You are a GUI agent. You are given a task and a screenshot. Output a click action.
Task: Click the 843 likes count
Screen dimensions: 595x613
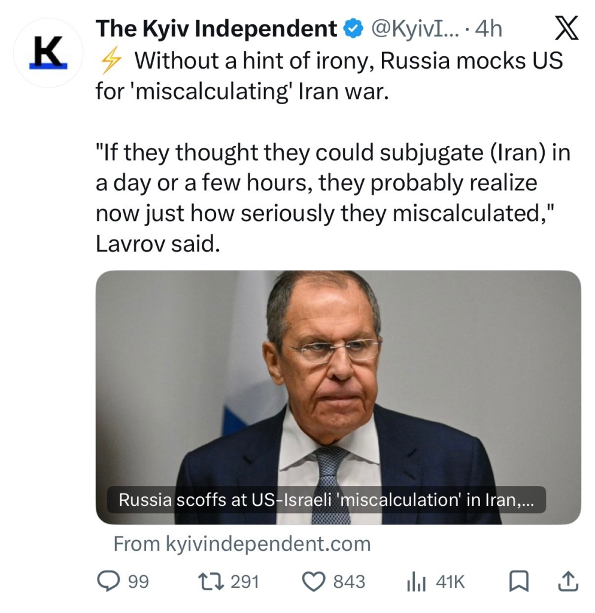click(349, 581)
